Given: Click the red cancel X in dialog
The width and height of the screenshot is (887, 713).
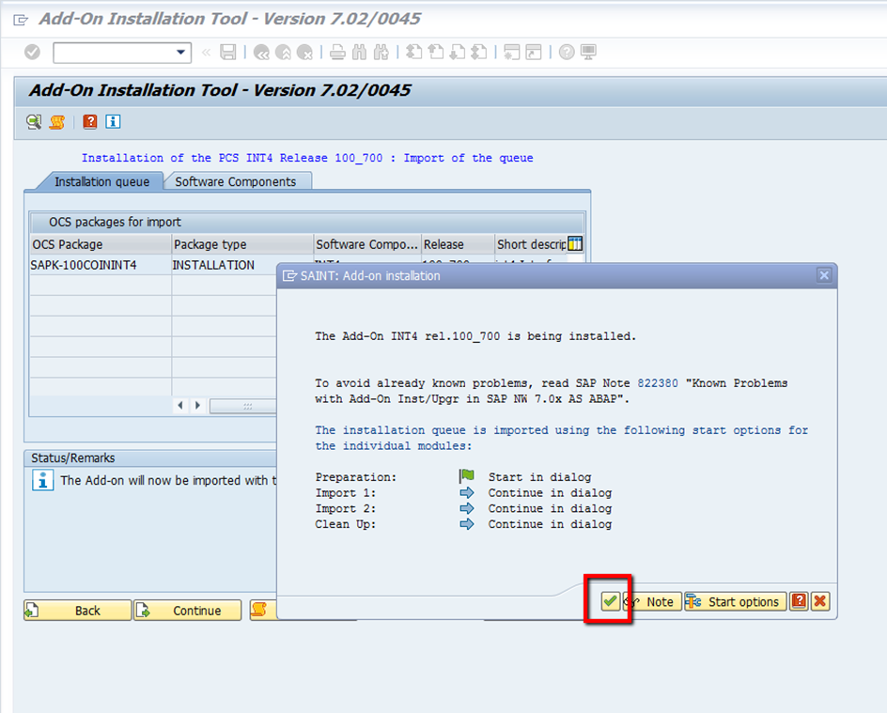Looking at the screenshot, I should click(819, 601).
